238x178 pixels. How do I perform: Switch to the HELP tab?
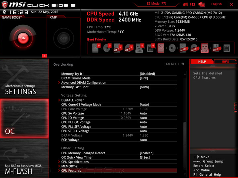202,61
